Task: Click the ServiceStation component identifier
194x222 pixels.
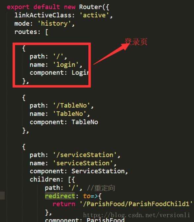Action: pyautogui.click(x=98, y=171)
